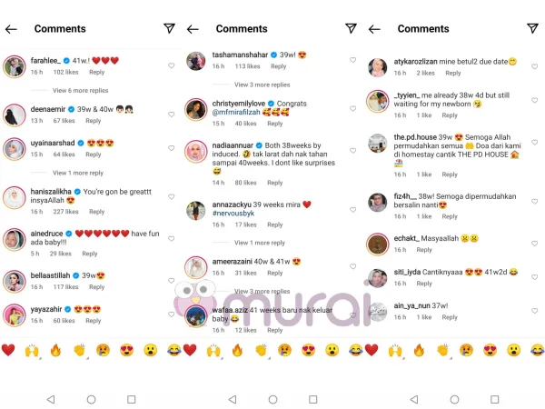The width and height of the screenshot is (545, 409).
Task: Open the #nervousbyk hashtag link
Action: tap(233, 214)
